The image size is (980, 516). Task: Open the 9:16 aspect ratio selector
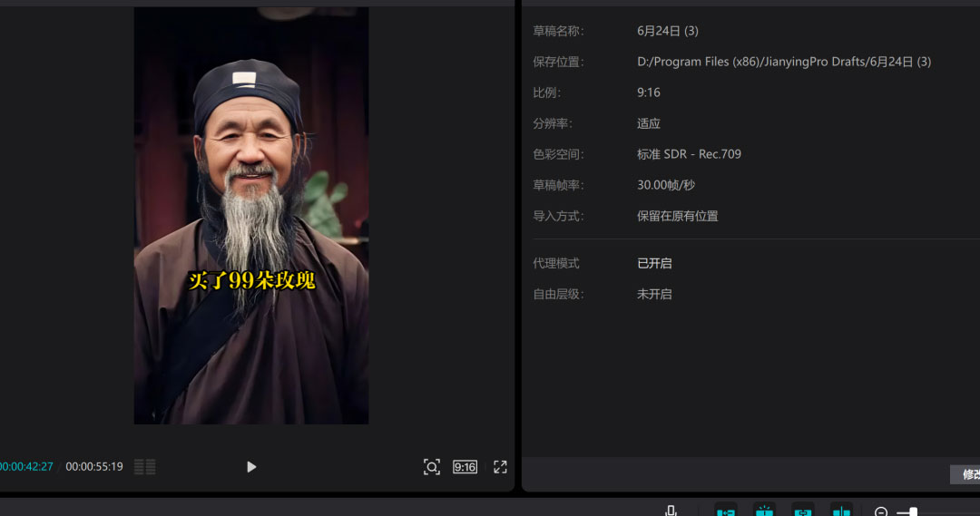[465, 467]
